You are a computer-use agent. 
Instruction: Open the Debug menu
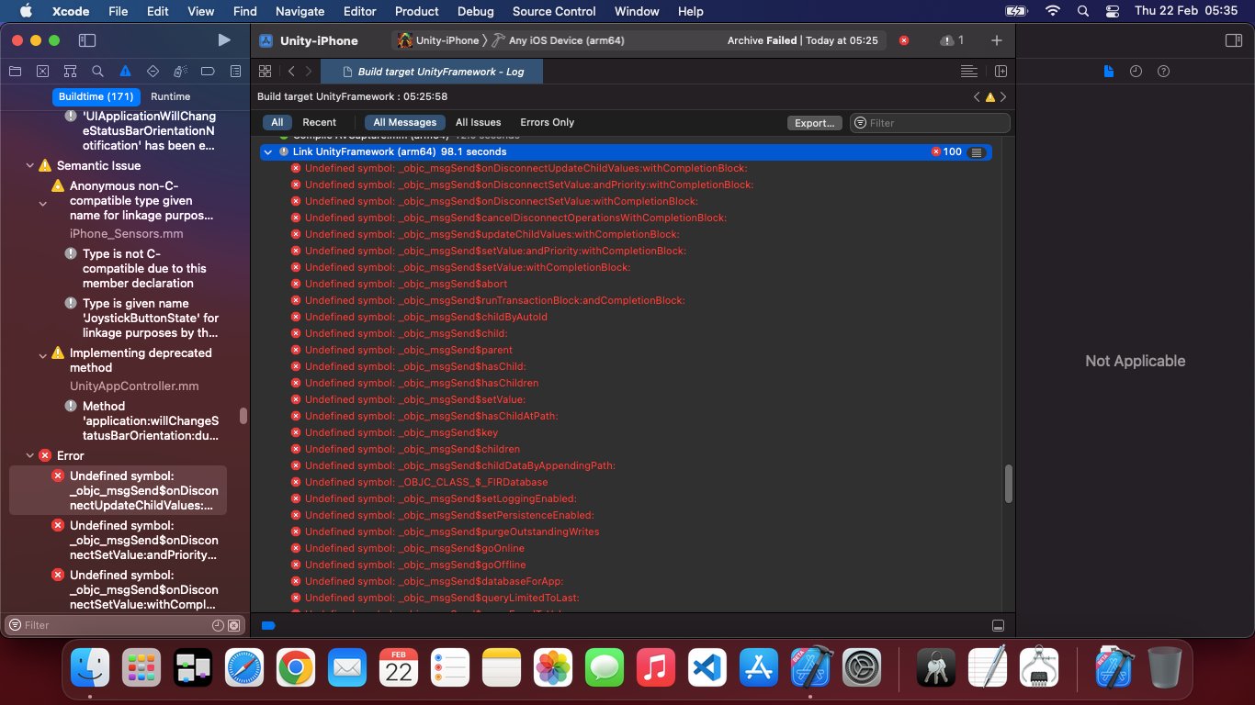coord(475,11)
